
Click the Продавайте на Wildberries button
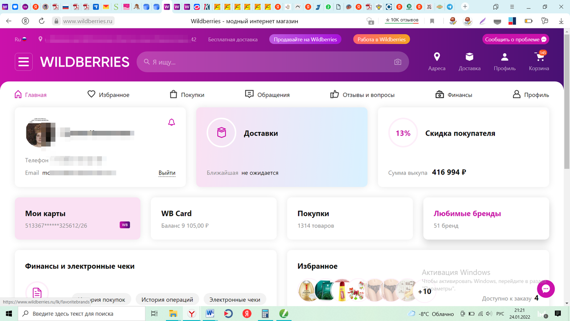(x=305, y=39)
